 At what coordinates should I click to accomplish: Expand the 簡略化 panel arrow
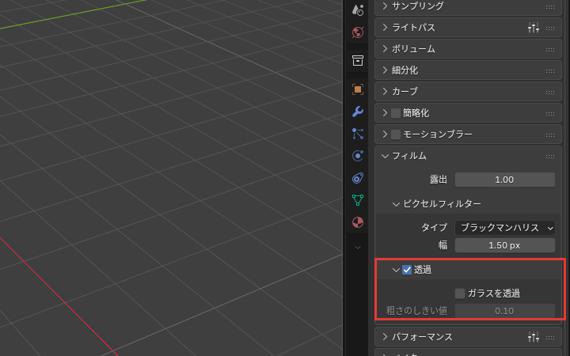[x=385, y=113]
